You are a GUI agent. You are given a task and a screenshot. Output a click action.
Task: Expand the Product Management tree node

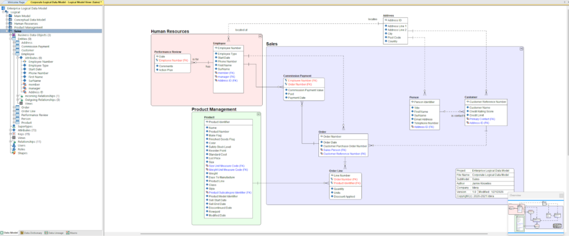tap(7, 27)
